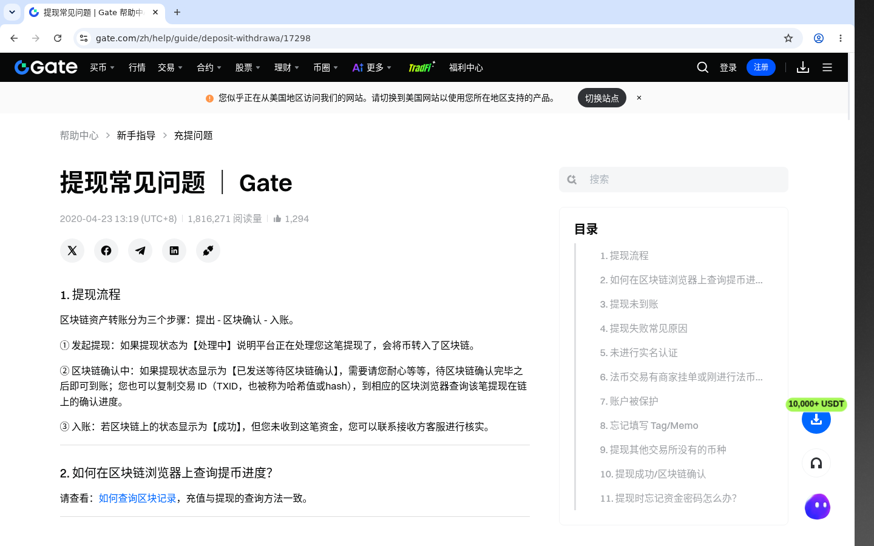The width and height of the screenshot is (874, 546).
Task: Expand the 更多 dropdown menu
Action: coord(373,67)
